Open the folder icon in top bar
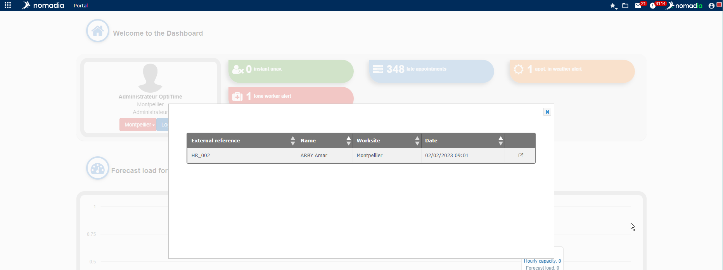The width and height of the screenshot is (723, 270). [x=625, y=6]
